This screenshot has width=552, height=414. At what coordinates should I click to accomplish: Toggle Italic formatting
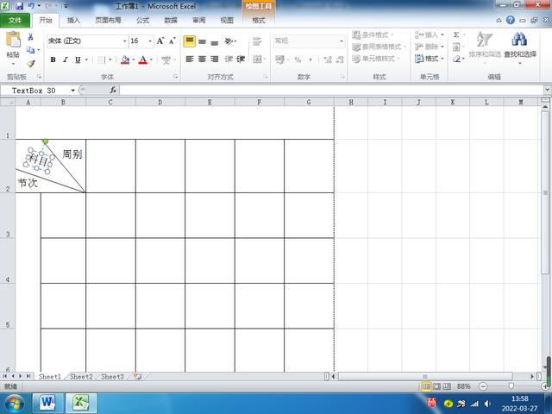click(x=66, y=60)
